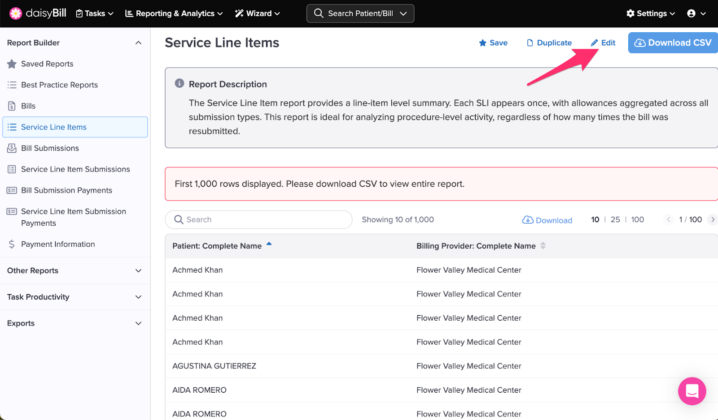Click the user account avatar icon
718x420 pixels.
coord(691,13)
